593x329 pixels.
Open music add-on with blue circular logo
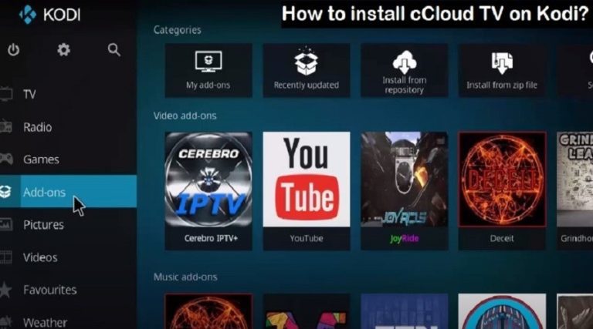502,311
